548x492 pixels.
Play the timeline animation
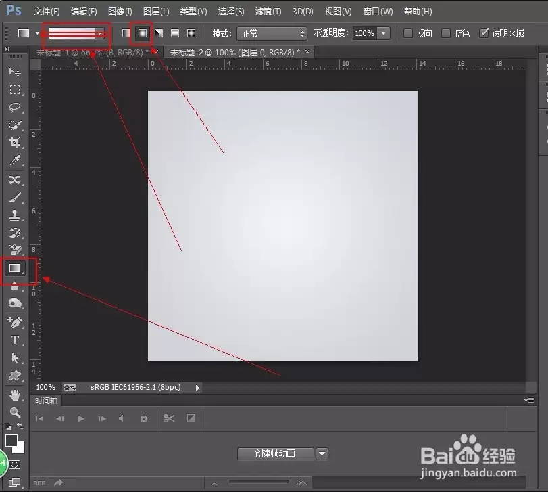coord(81,418)
